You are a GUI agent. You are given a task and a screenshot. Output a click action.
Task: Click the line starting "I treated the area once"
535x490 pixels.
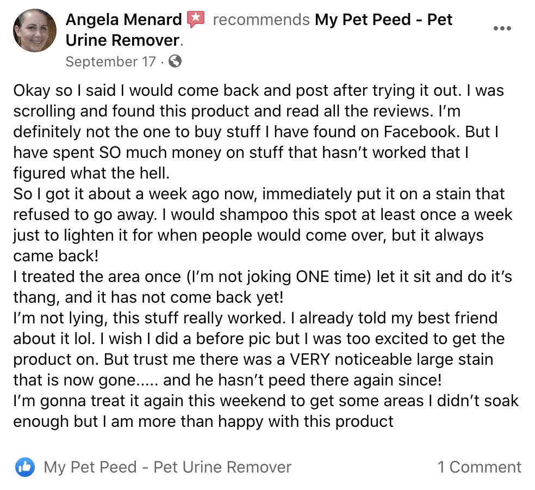pos(263,277)
